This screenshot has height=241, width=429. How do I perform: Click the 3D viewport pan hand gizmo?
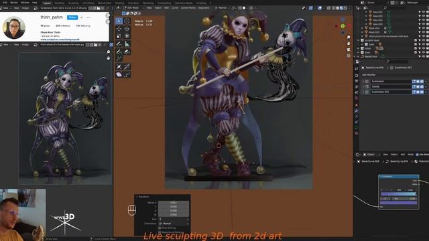click(x=349, y=44)
